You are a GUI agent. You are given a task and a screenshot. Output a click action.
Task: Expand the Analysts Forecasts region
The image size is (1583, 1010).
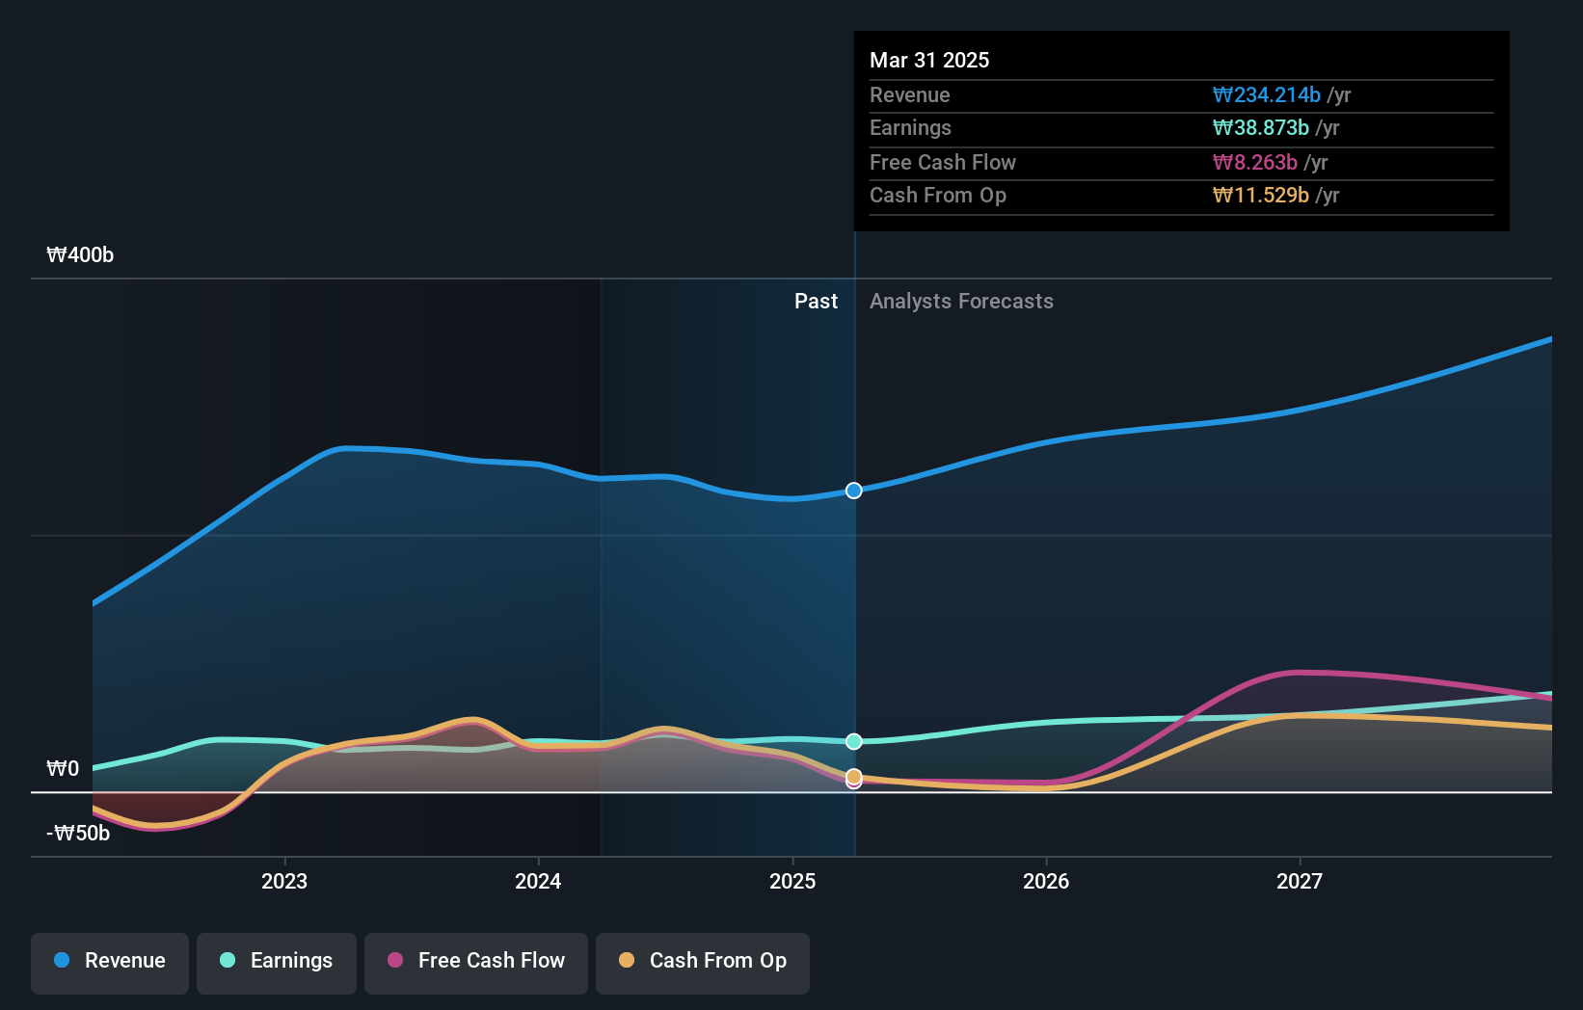pyautogui.click(x=961, y=301)
